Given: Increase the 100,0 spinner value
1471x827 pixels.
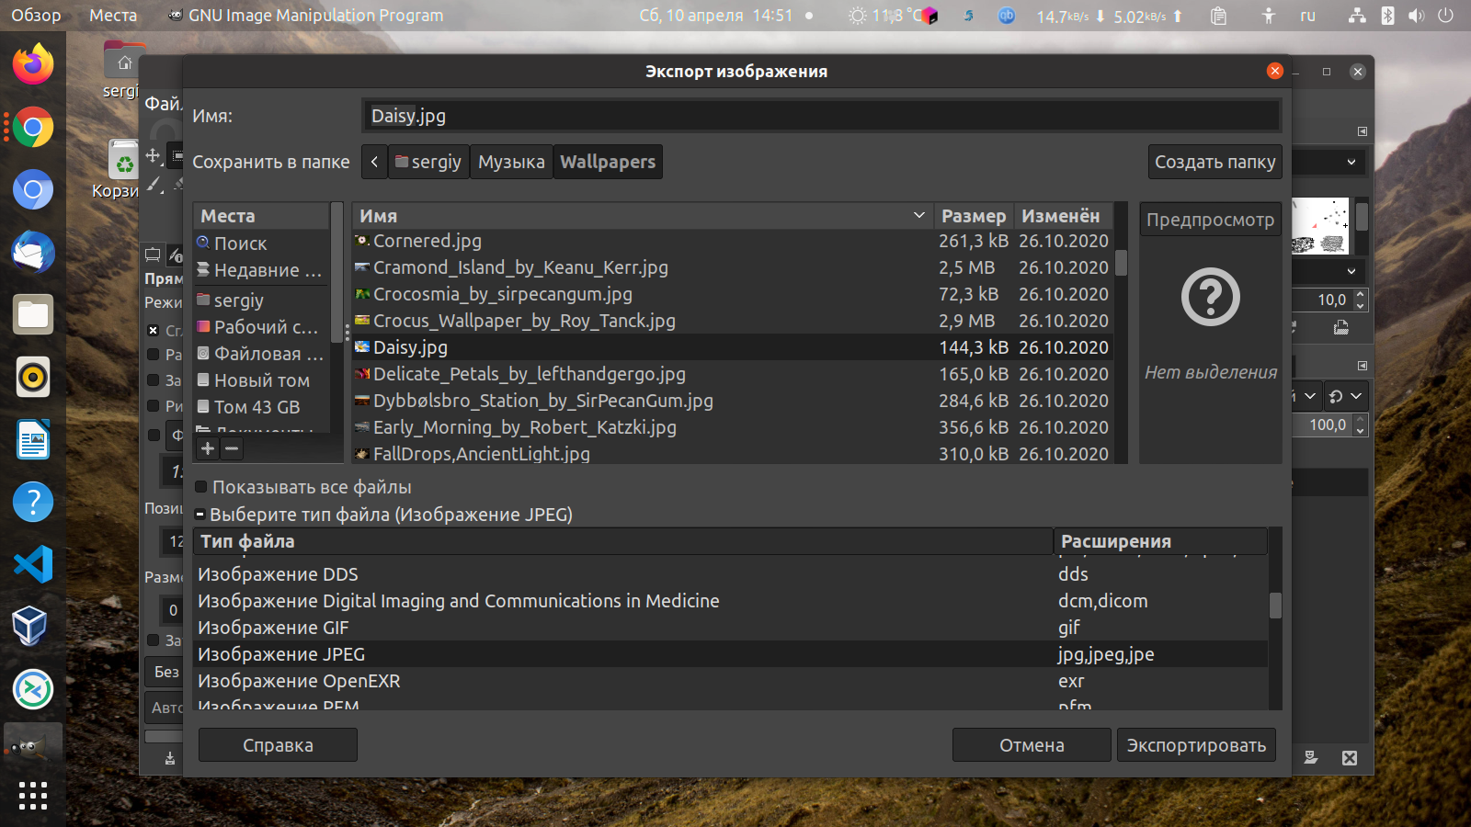Looking at the screenshot, I should pos(1361,420).
